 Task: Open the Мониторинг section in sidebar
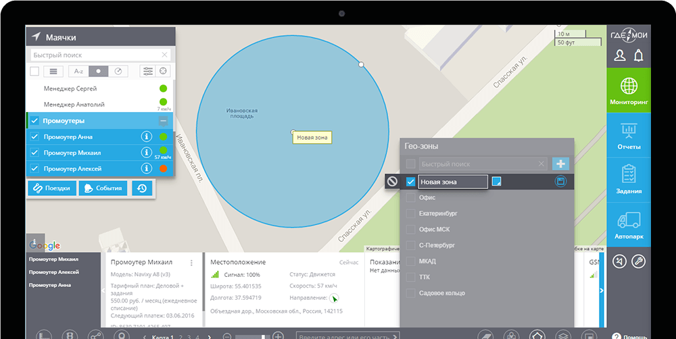tap(628, 90)
